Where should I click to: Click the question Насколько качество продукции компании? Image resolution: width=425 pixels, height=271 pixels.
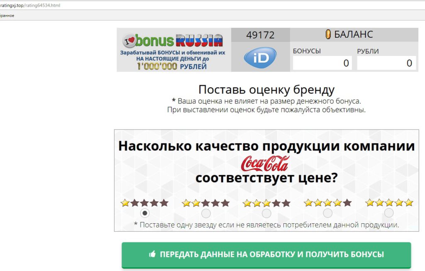tap(266, 146)
